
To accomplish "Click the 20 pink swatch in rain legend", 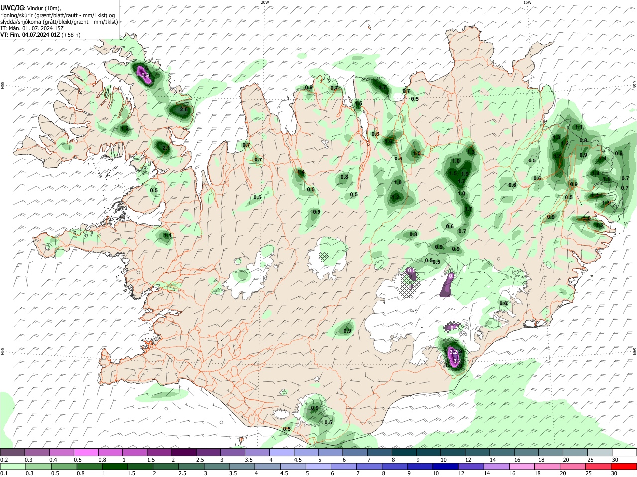I will (573, 467).
